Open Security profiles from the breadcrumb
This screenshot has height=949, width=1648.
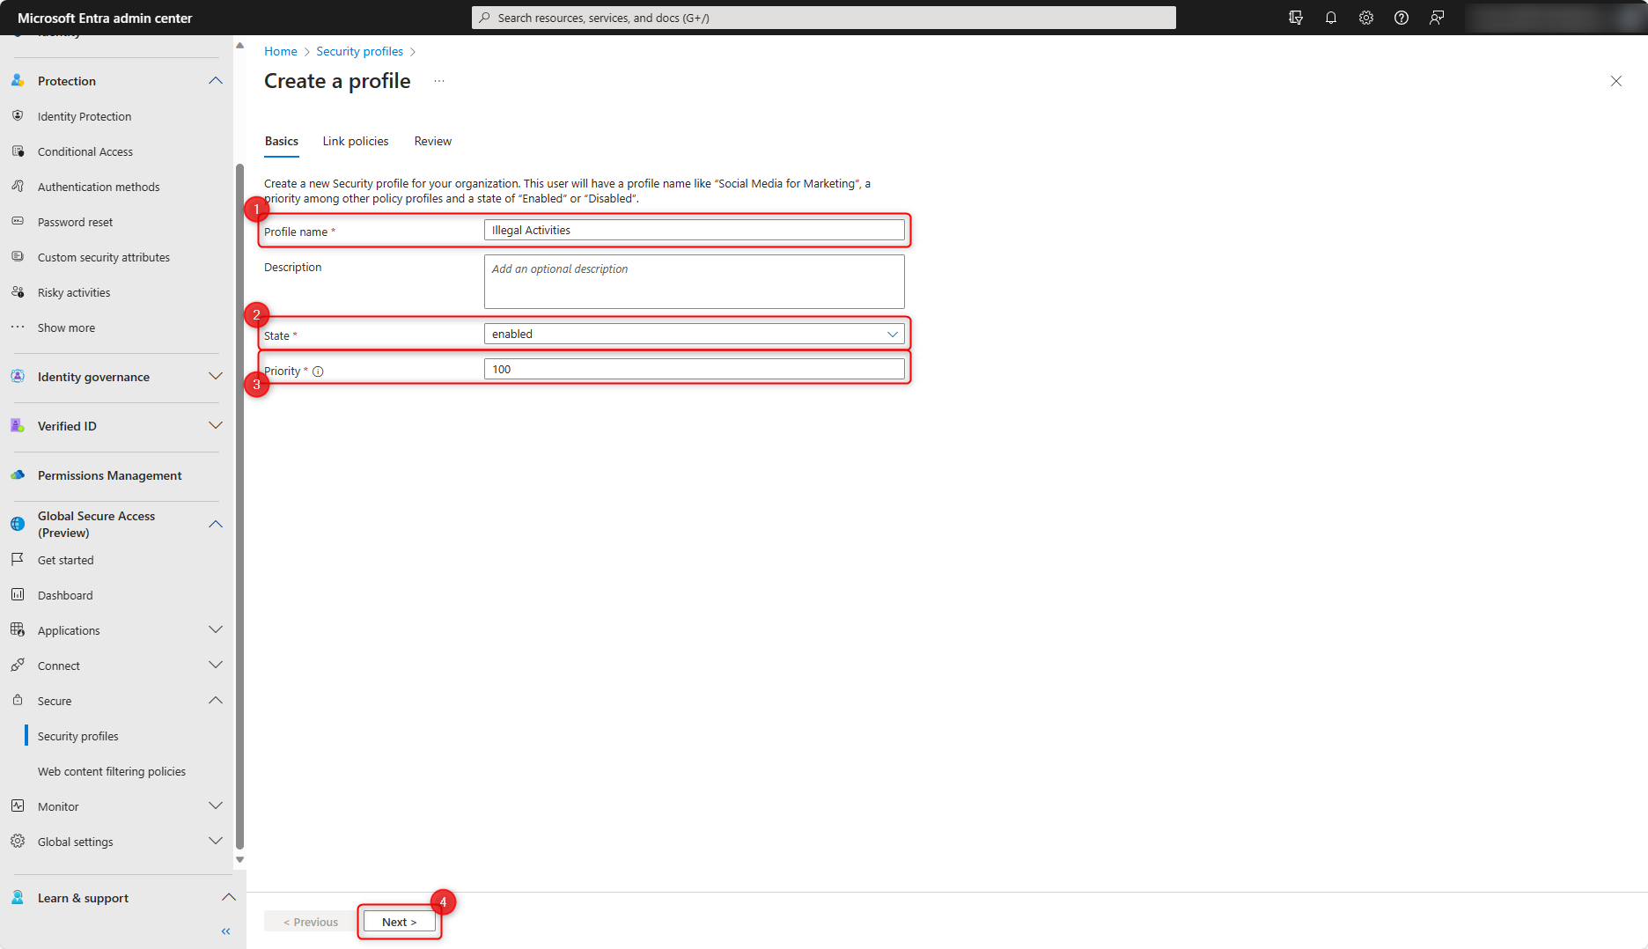point(359,51)
